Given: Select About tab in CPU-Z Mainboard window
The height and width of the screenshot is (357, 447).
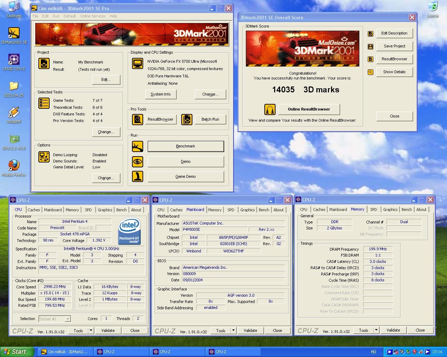Looking at the screenshot, I should click(x=279, y=210).
